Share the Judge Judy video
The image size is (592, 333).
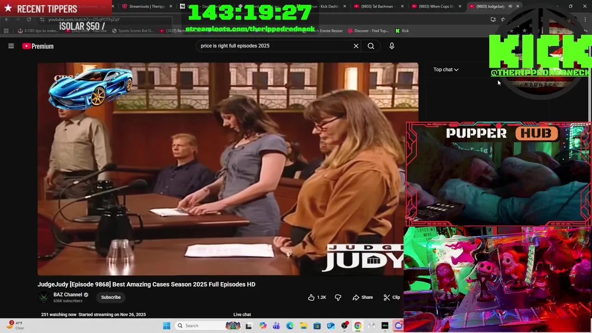coord(363,297)
